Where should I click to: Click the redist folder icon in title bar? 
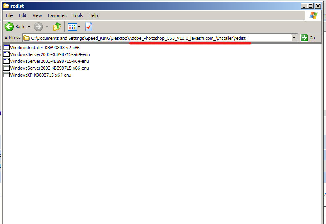[6, 6]
